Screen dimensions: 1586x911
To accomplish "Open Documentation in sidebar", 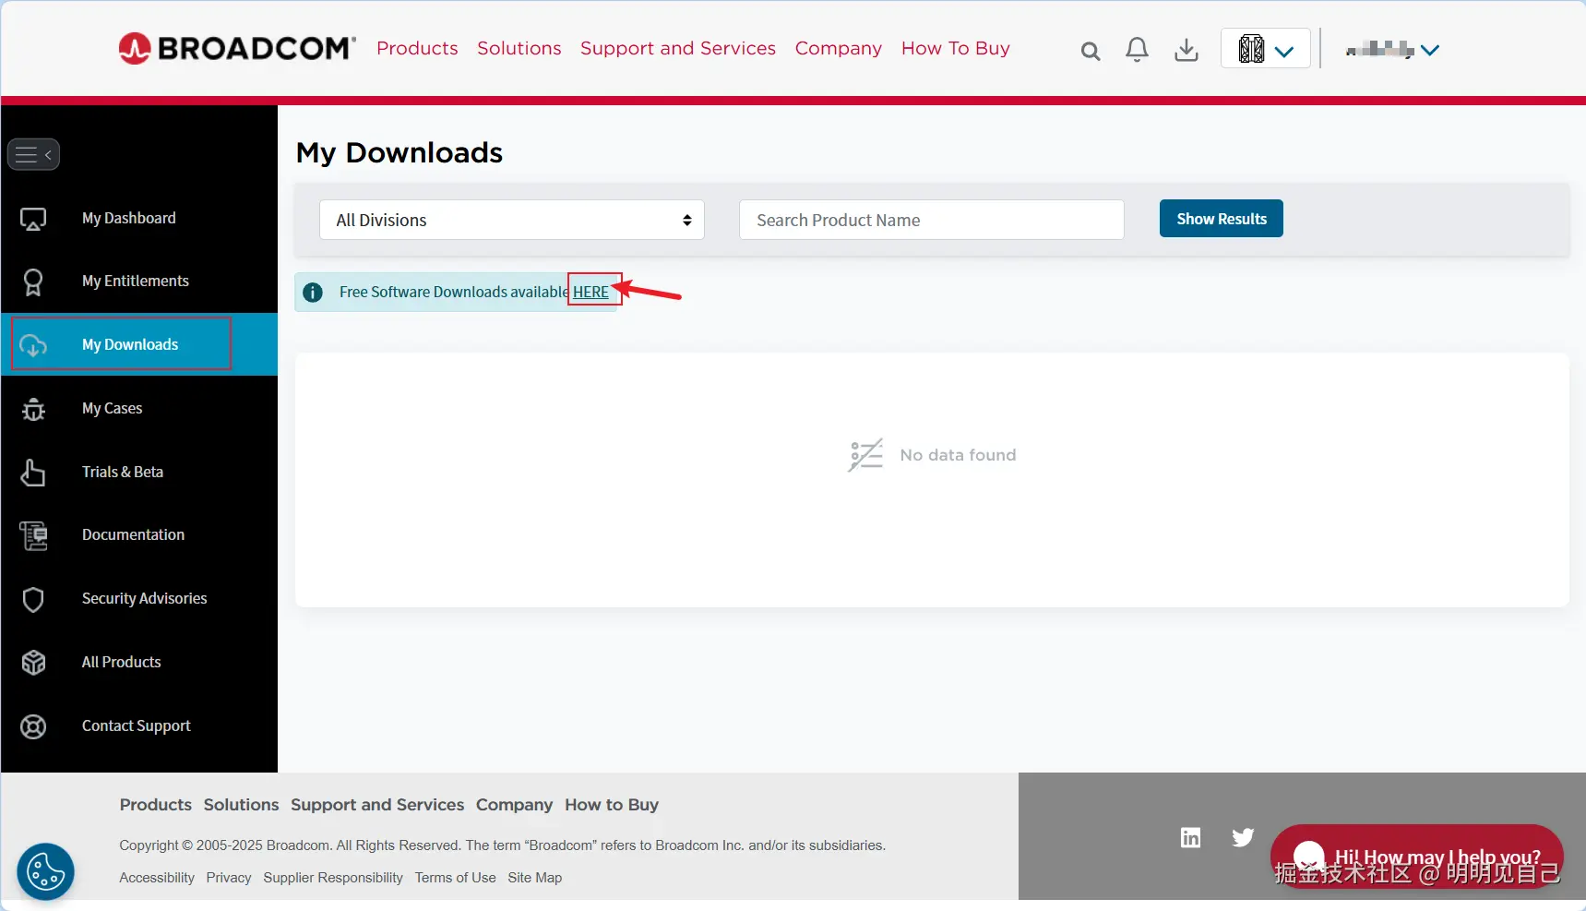I will tap(134, 534).
